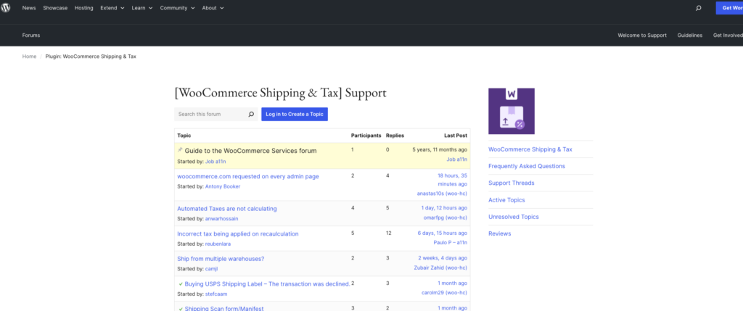Open Automated Taxes are not calculating topic

(x=227, y=209)
